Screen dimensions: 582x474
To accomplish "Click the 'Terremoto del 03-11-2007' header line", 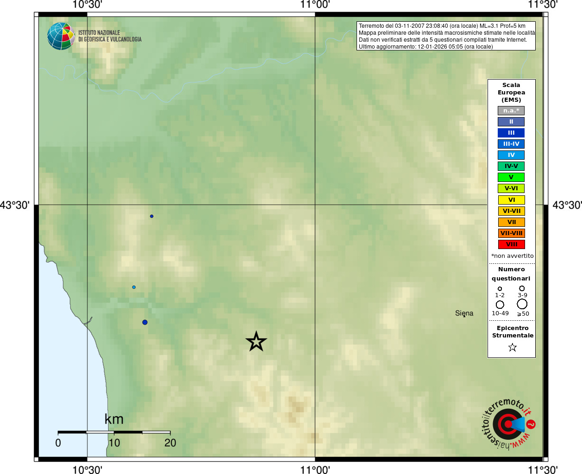I will click(x=442, y=26).
